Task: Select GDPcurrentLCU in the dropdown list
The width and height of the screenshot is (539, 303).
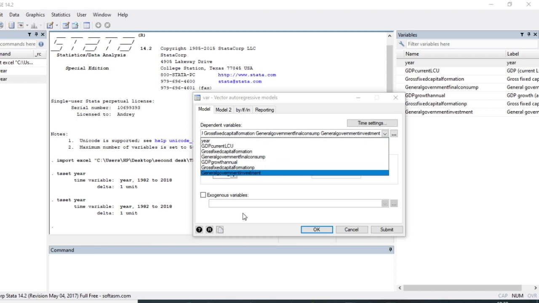Action: pyautogui.click(x=295, y=146)
